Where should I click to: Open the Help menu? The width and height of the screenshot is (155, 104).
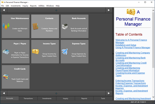coord(58,6)
